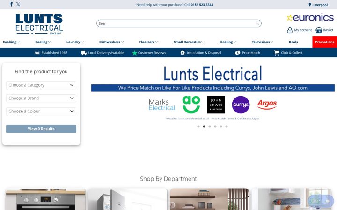337x210 pixels.
Task: Expand the Small Domestics menu
Action: pos(189,42)
